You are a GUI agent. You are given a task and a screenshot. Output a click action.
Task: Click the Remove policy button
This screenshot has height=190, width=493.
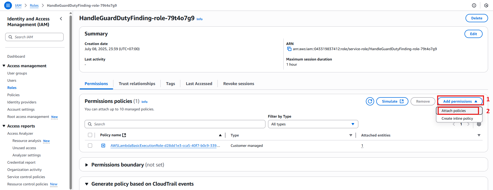pyautogui.click(x=423, y=101)
